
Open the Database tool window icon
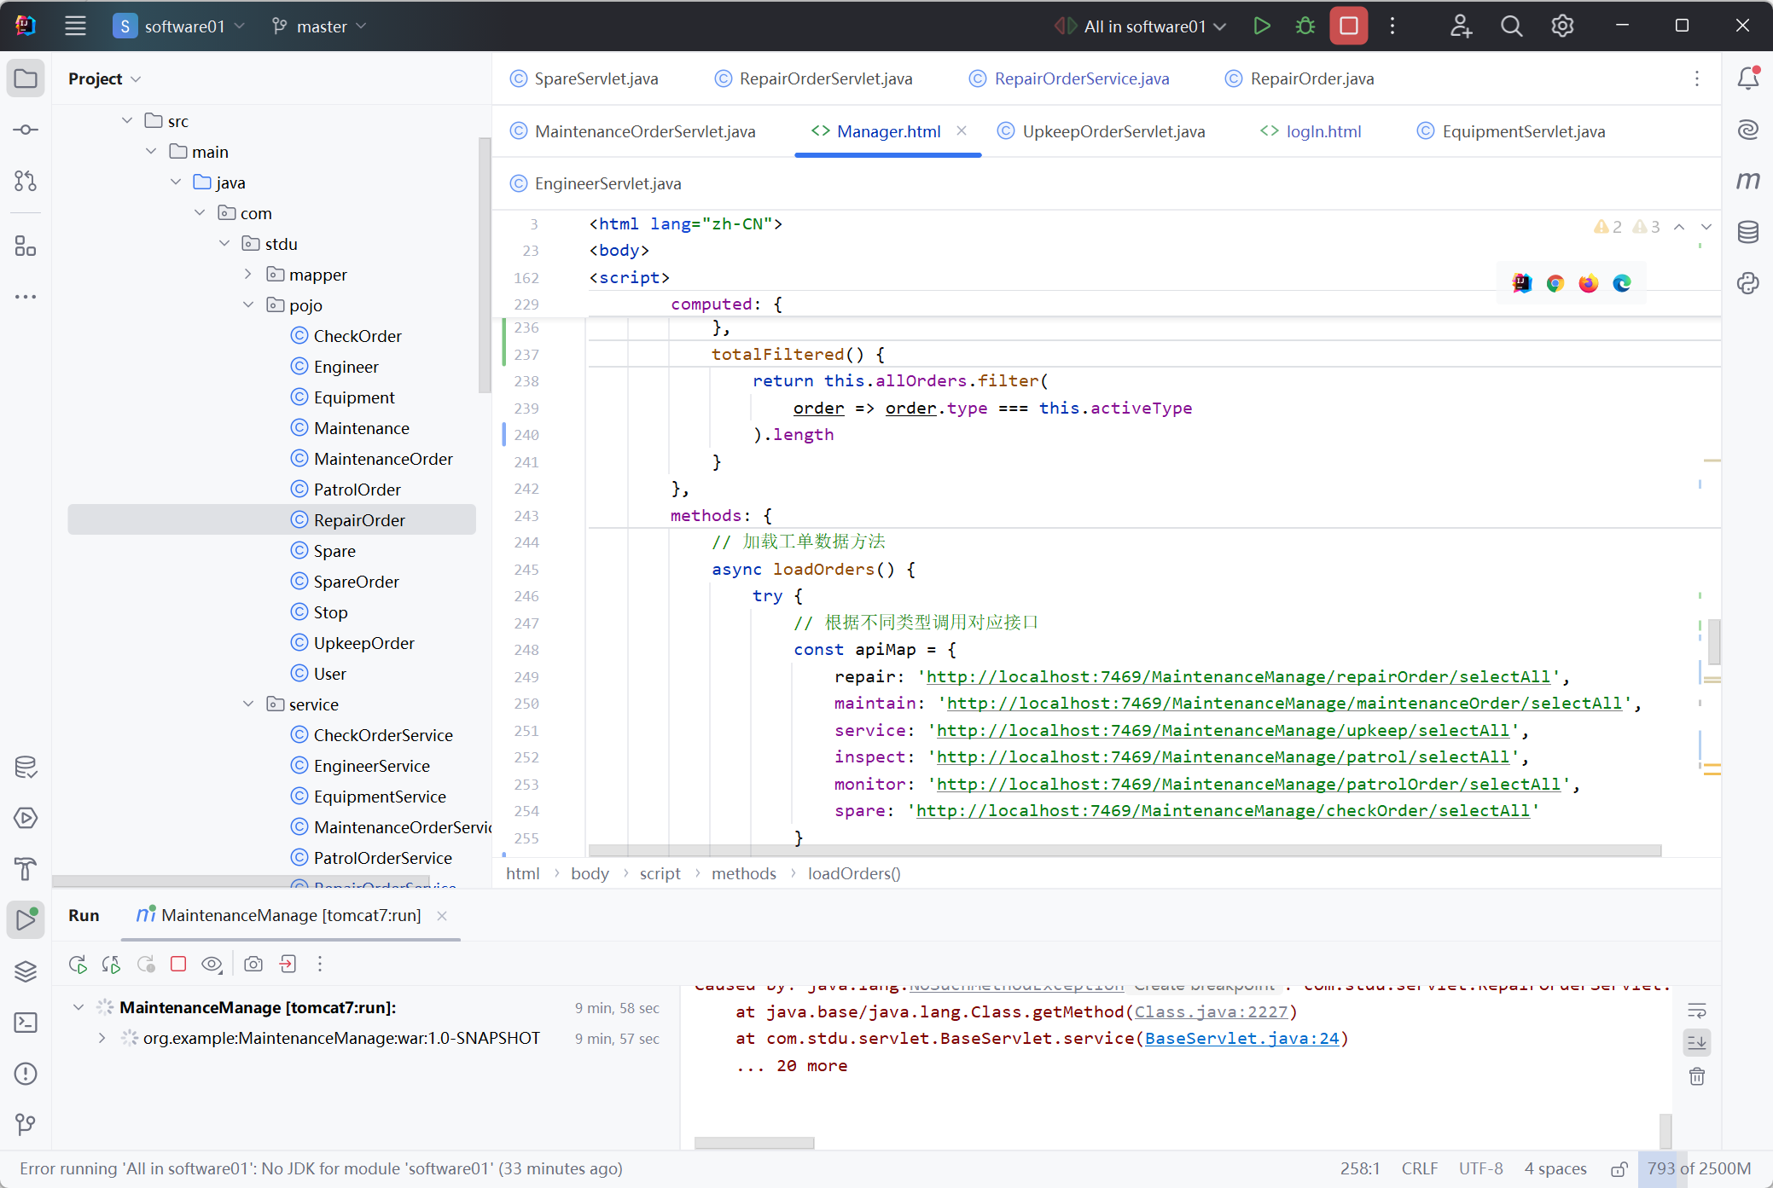tap(1747, 232)
